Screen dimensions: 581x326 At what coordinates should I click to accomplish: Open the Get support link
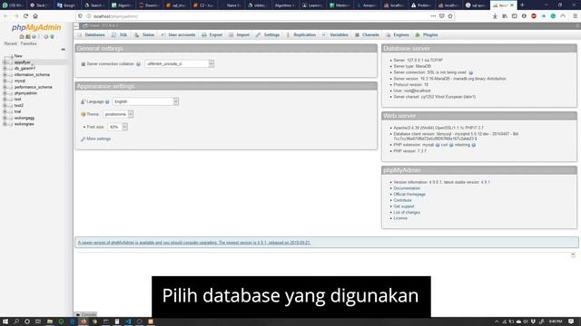pyautogui.click(x=403, y=206)
